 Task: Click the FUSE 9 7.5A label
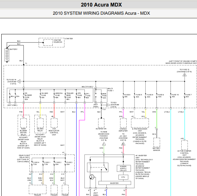[x=161, y=96]
